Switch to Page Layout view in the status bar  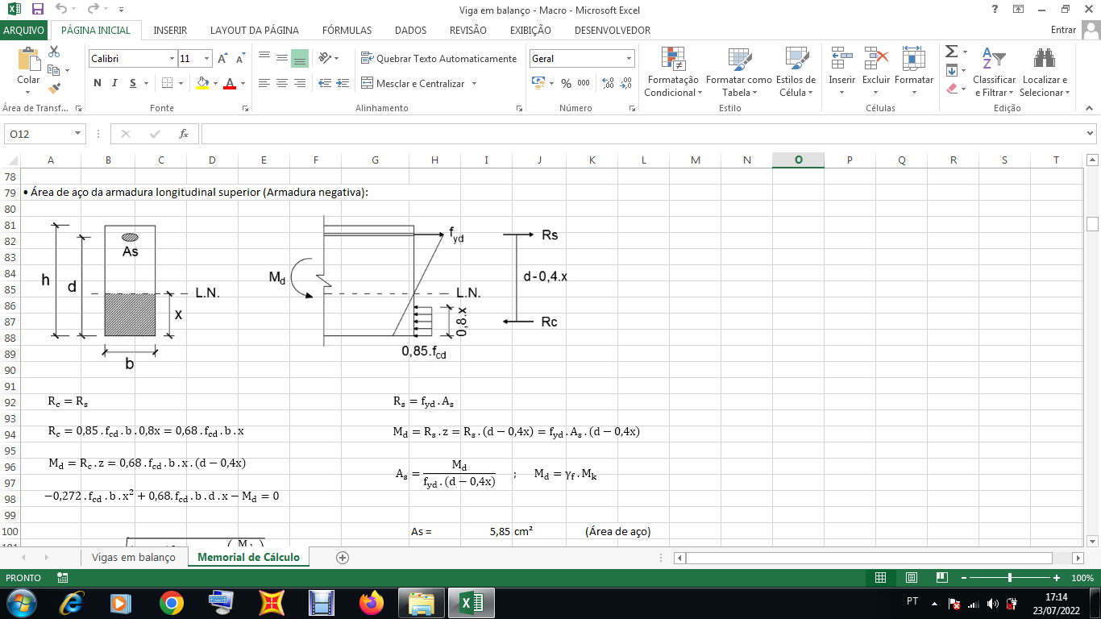click(x=912, y=578)
